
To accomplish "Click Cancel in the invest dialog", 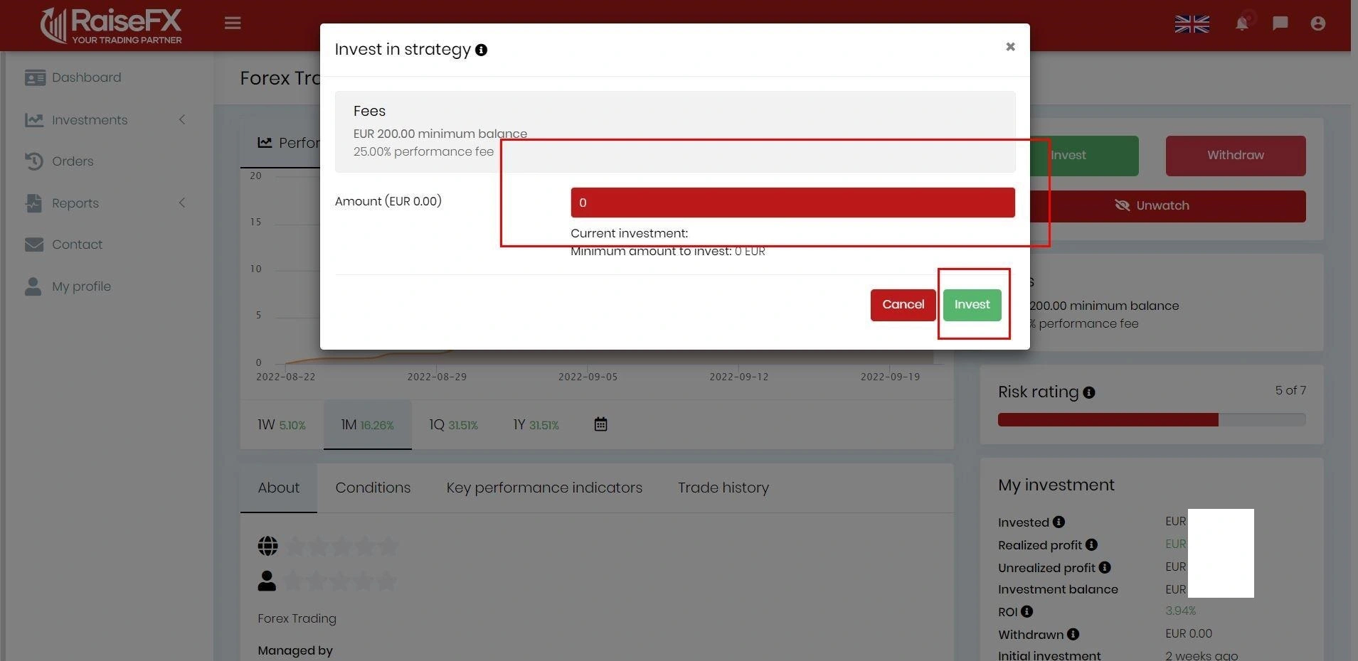I will pos(903,305).
